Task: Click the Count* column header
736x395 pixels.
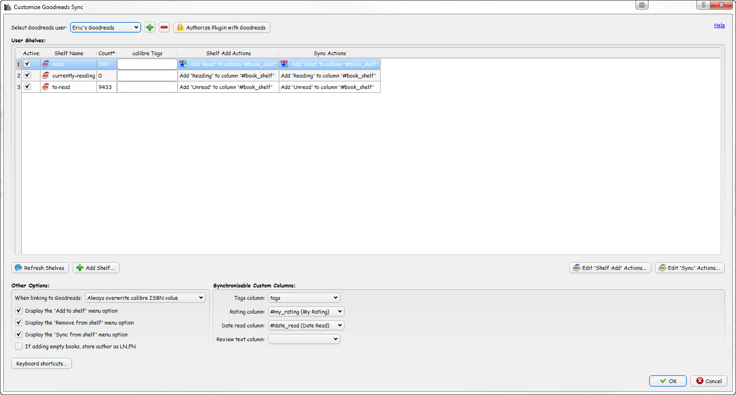Action: (x=107, y=53)
